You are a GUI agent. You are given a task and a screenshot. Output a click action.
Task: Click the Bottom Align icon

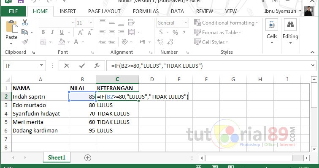tap(121, 24)
